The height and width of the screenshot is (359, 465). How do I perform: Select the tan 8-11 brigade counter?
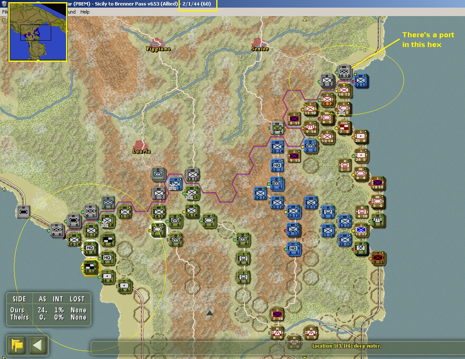tap(294, 119)
